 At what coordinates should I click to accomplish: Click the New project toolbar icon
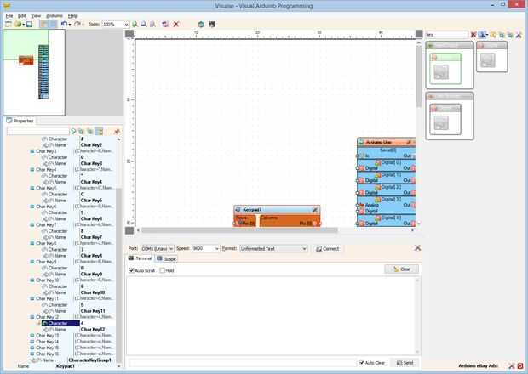tap(9, 24)
